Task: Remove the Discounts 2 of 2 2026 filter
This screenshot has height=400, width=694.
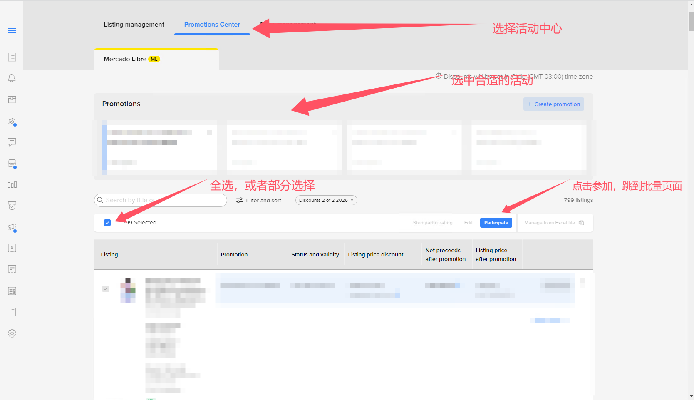Action: (x=352, y=200)
